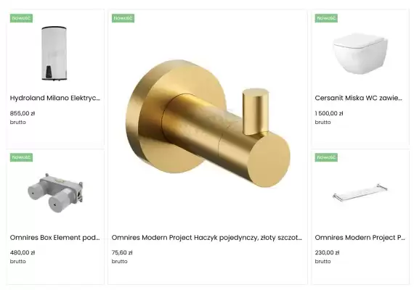Open the Omnires glass shelf product image
This screenshot has width=414, height=290.
click(x=360, y=192)
